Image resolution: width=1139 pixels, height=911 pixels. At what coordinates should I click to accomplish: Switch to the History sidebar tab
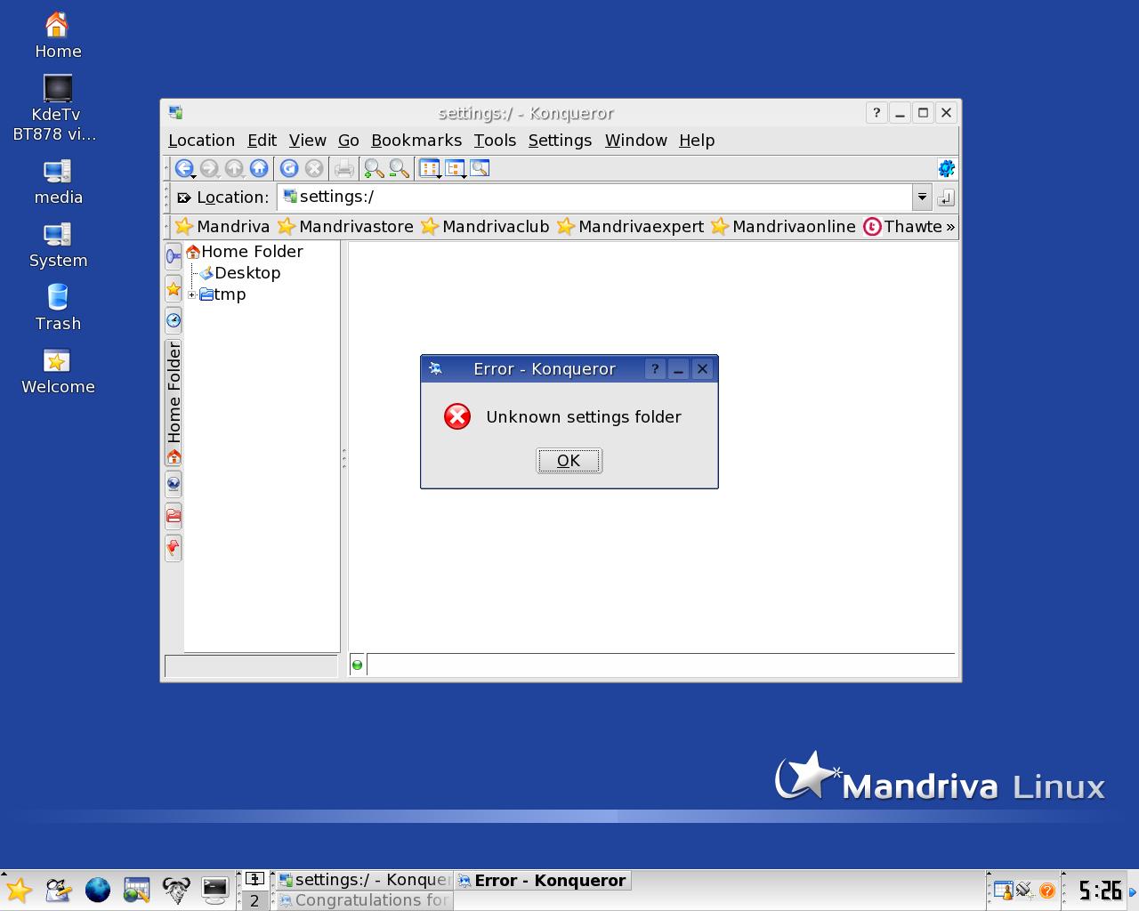(x=174, y=320)
